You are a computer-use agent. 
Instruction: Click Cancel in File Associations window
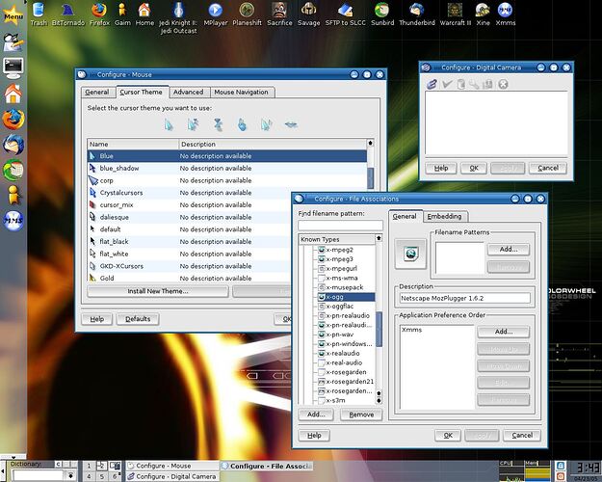coord(522,436)
